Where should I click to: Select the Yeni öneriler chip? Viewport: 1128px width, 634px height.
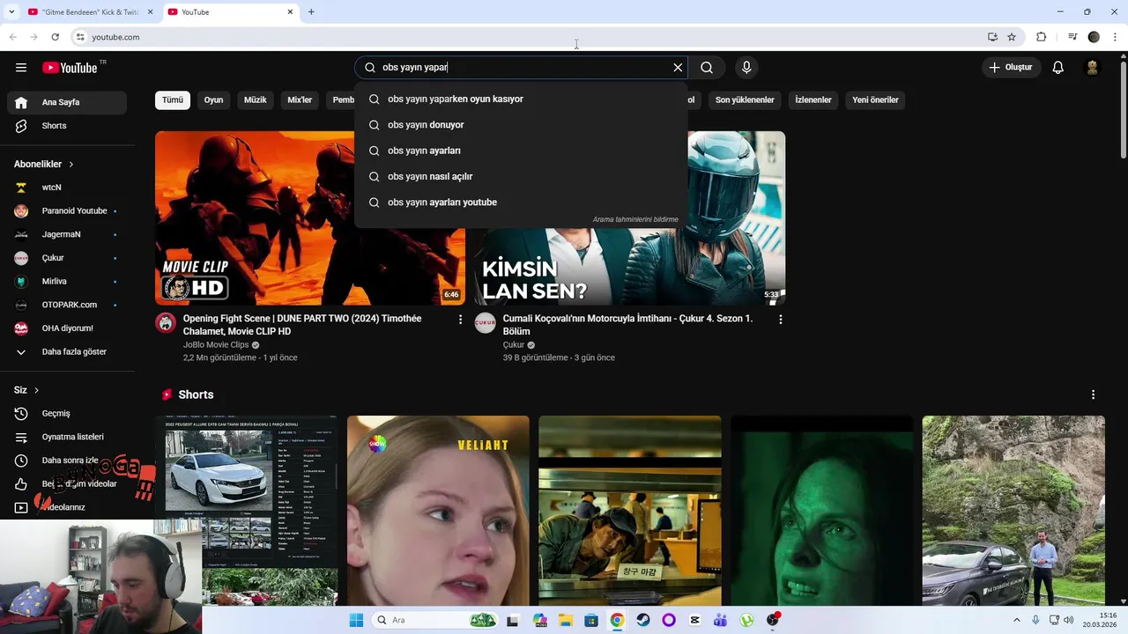click(x=875, y=100)
